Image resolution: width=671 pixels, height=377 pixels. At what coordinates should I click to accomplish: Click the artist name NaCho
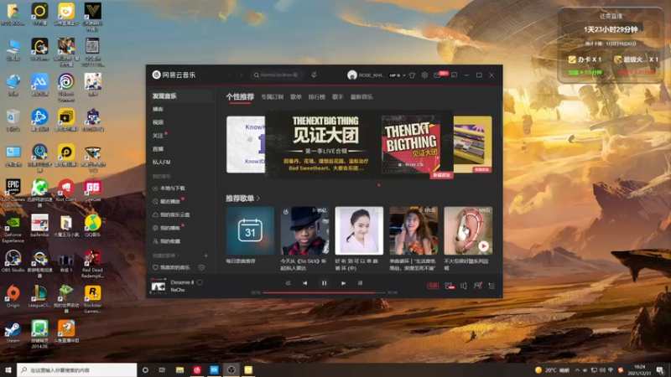click(178, 290)
